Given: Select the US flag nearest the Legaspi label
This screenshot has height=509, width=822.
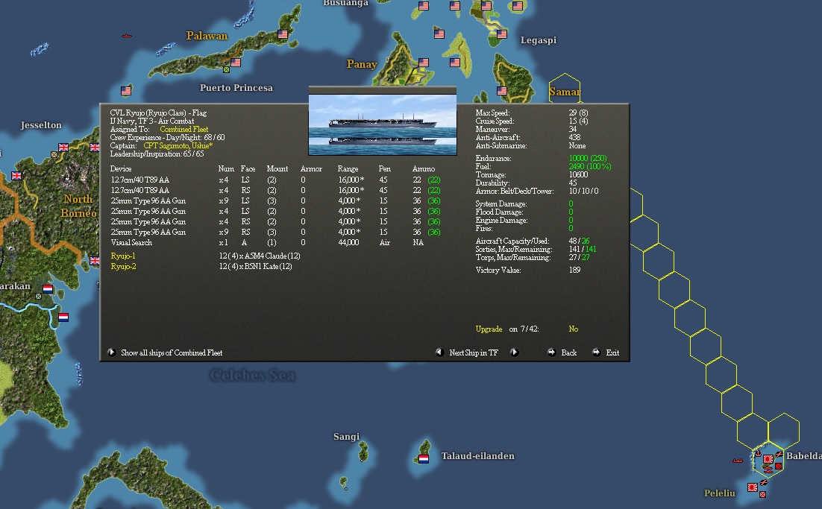Looking at the screenshot, I should point(502,34).
